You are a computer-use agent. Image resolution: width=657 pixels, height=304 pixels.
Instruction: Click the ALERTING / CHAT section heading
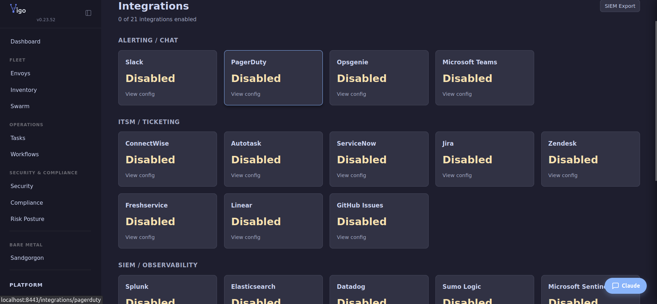148,40
